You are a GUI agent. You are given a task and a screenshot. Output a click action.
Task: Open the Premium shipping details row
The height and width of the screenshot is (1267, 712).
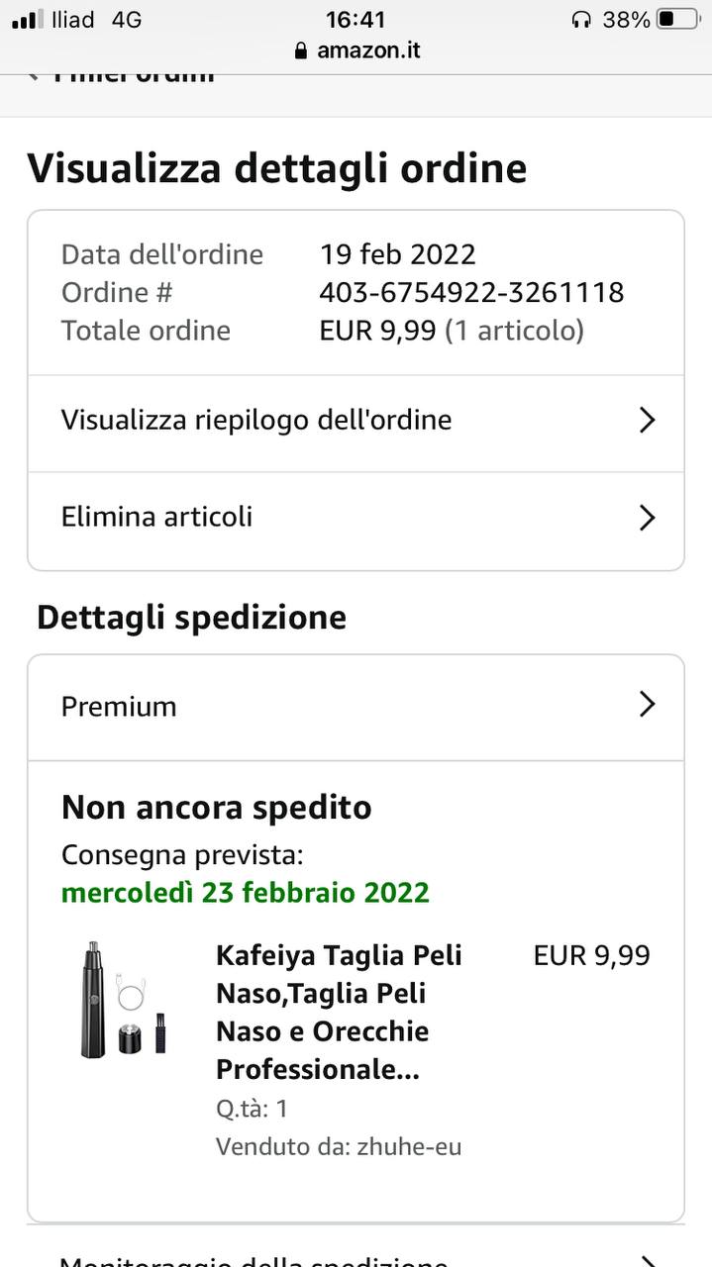point(119,707)
